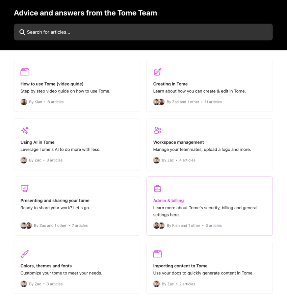Click the presentation board icon for Presenting and sharing
This screenshot has height=300, width=287.
[x=25, y=188]
